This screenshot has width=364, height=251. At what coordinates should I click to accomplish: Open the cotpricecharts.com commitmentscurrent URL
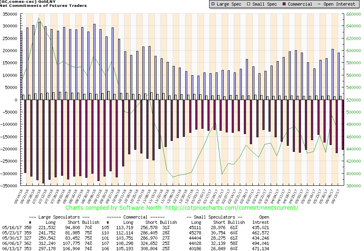[x=231, y=208]
